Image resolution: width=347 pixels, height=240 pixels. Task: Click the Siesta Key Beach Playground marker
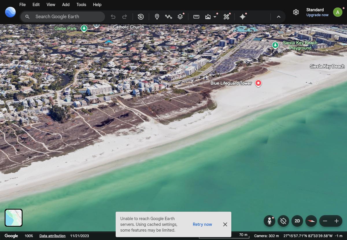click(275, 45)
